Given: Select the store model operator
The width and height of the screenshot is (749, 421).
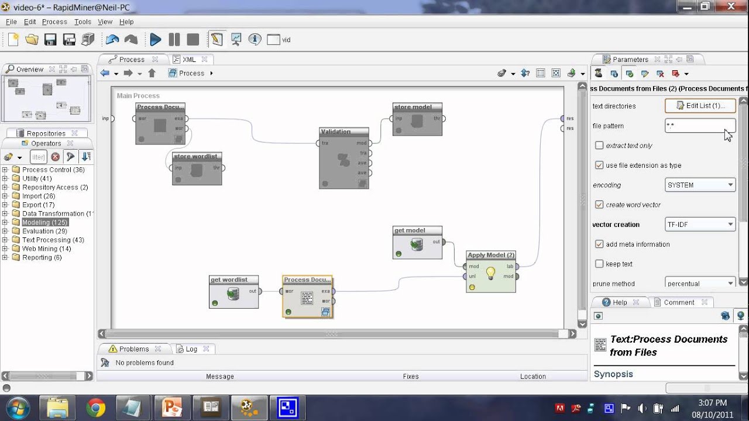Looking at the screenshot, I should (417, 119).
